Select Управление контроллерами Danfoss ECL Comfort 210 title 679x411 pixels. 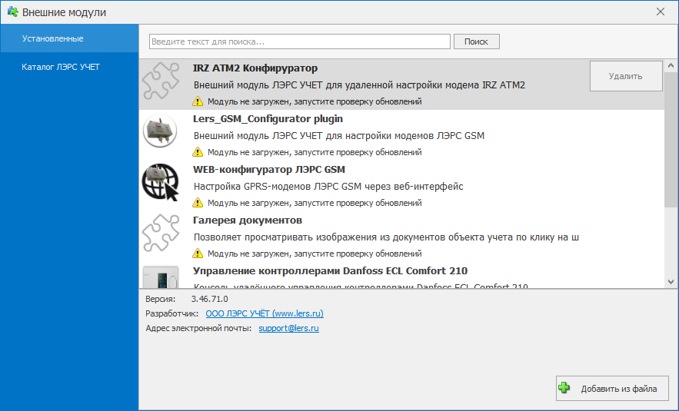pyautogui.click(x=330, y=271)
